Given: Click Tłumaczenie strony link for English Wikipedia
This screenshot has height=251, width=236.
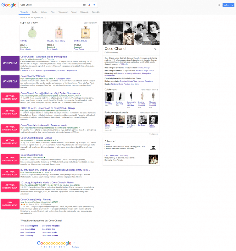Looking at the screenshot, I should [63, 79].
